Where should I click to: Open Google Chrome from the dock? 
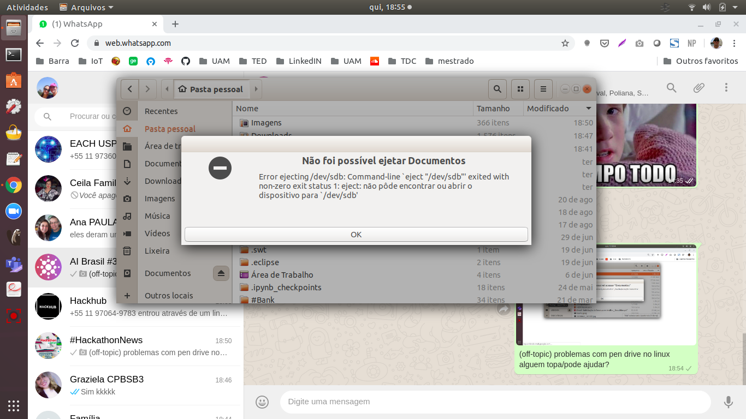click(14, 185)
